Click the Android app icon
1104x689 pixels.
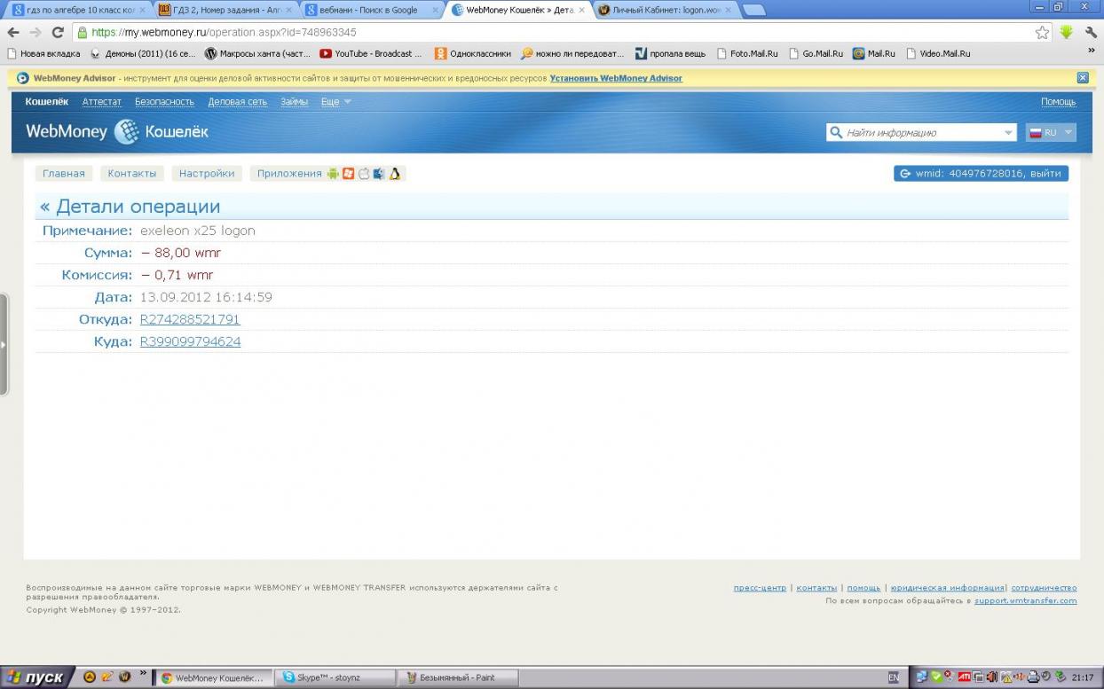pos(333,174)
